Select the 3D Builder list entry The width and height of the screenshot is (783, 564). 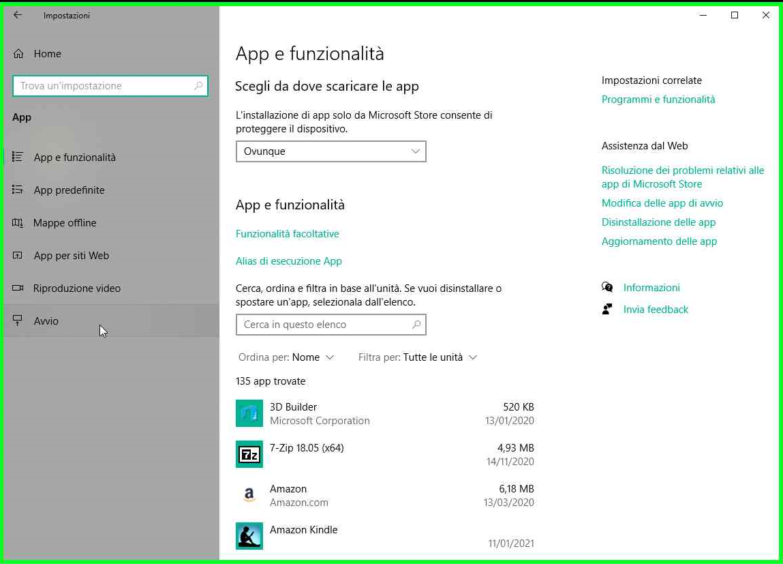click(385, 414)
